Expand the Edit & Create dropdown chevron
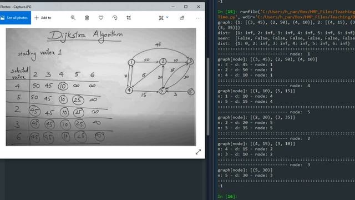Screen dimensions: 355x200 167,17
